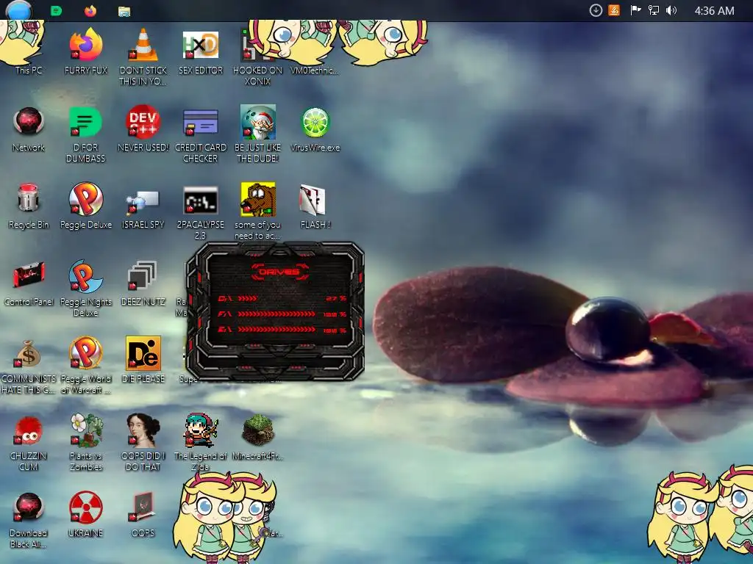Open the dog icon shortcut
The image size is (753, 564).
coord(257,211)
